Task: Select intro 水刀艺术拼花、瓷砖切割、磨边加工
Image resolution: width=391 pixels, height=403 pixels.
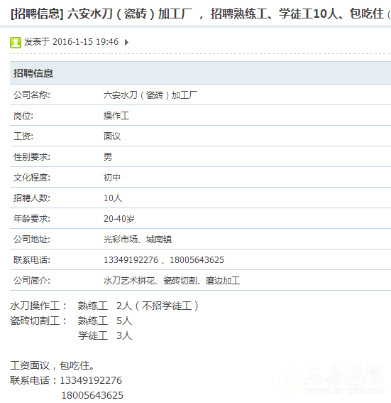Action: (x=172, y=281)
